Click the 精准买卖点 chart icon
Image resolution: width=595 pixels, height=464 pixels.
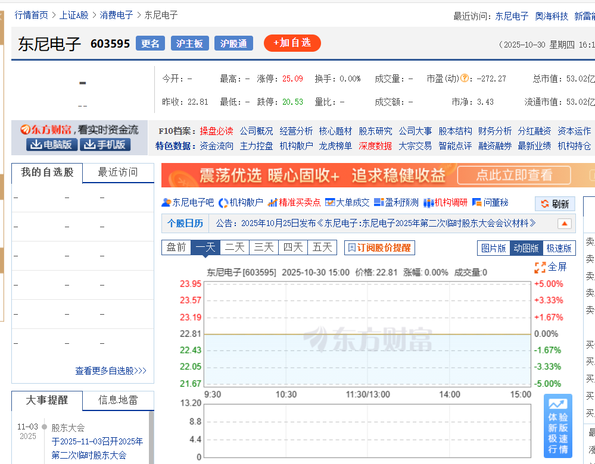[x=273, y=203]
